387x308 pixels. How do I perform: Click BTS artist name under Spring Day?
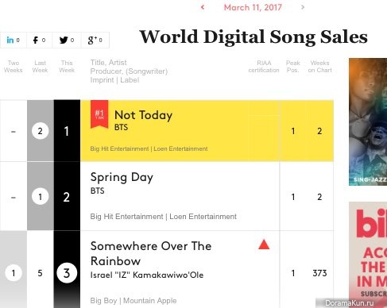(x=97, y=191)
